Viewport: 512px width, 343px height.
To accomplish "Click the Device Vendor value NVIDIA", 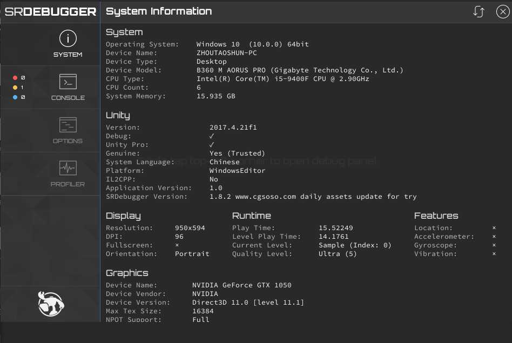I will (x=205, y=294).
